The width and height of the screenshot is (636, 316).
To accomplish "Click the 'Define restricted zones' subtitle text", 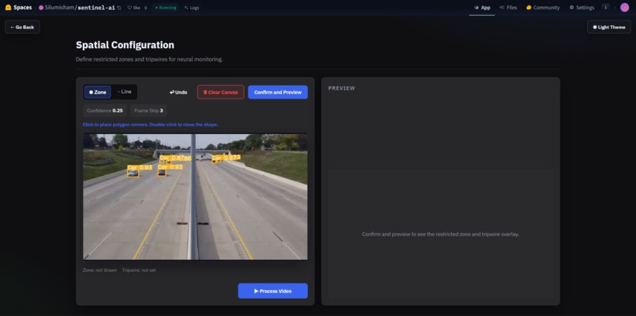I will click(x=149, y=60).
